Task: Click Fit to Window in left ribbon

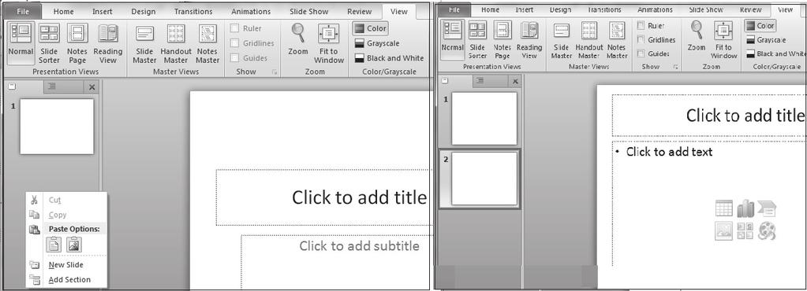Action: point(329,43)
